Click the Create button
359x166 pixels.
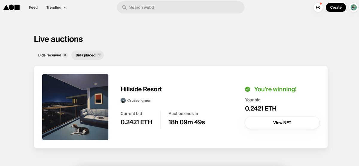coord(336,7)
